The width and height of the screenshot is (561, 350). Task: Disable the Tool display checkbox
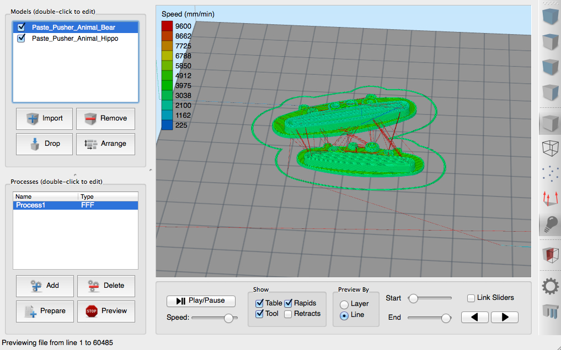(259, 314)
